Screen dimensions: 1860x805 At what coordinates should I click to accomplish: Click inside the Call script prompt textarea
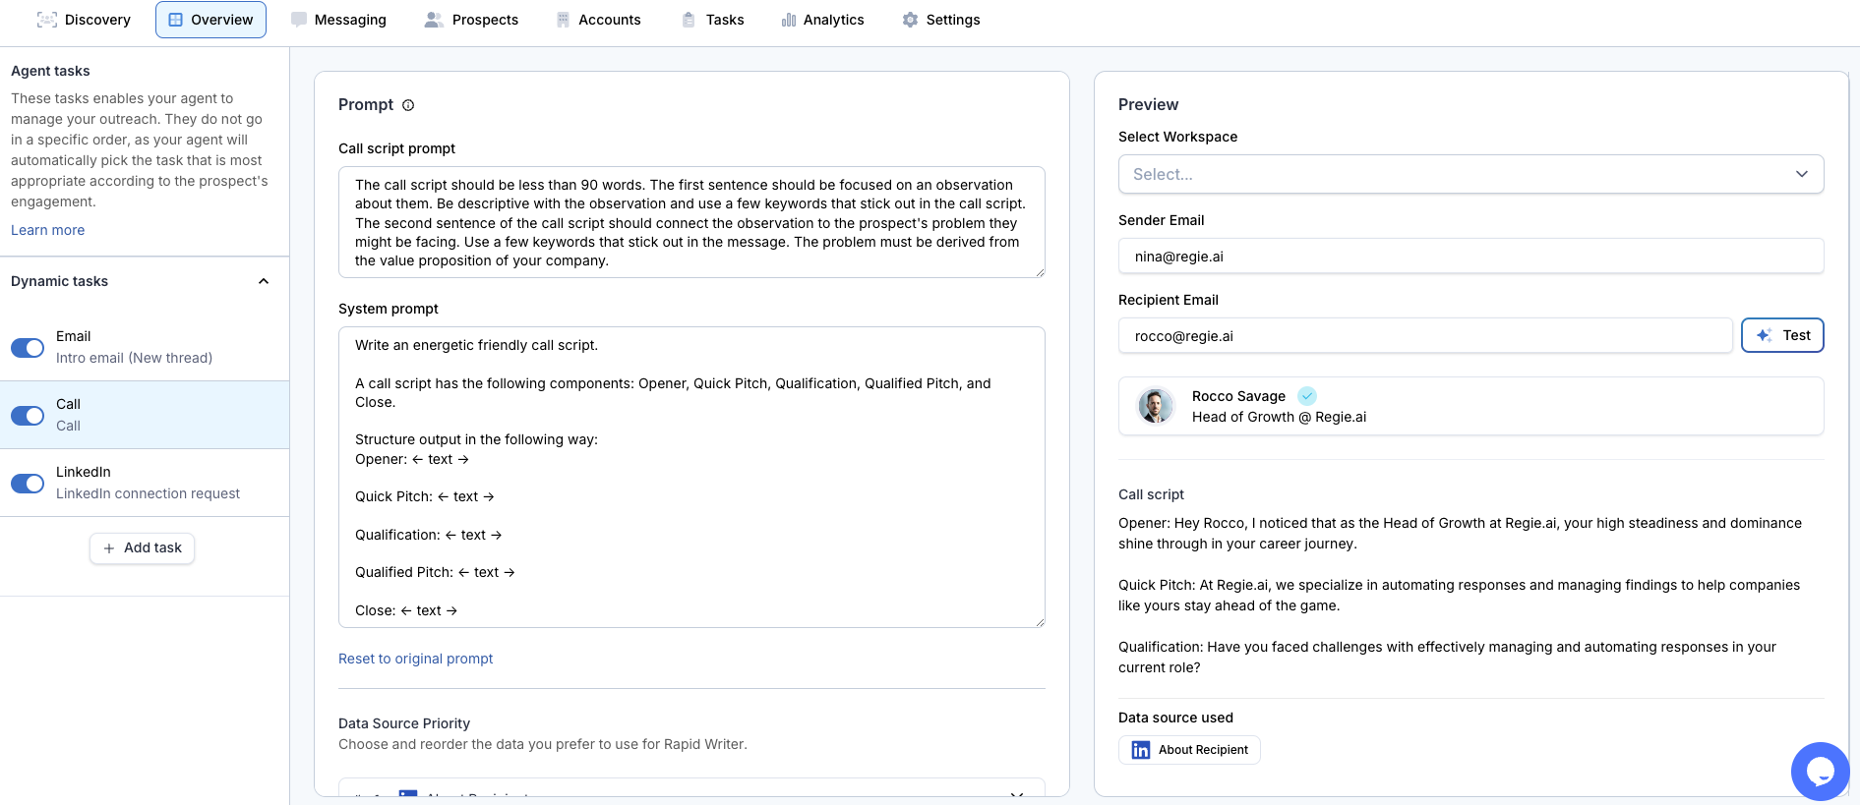pos(691,222)
